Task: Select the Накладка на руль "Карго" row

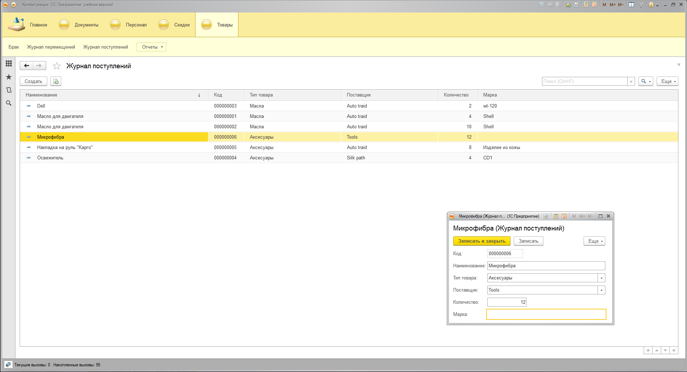Action: (349, 148)
